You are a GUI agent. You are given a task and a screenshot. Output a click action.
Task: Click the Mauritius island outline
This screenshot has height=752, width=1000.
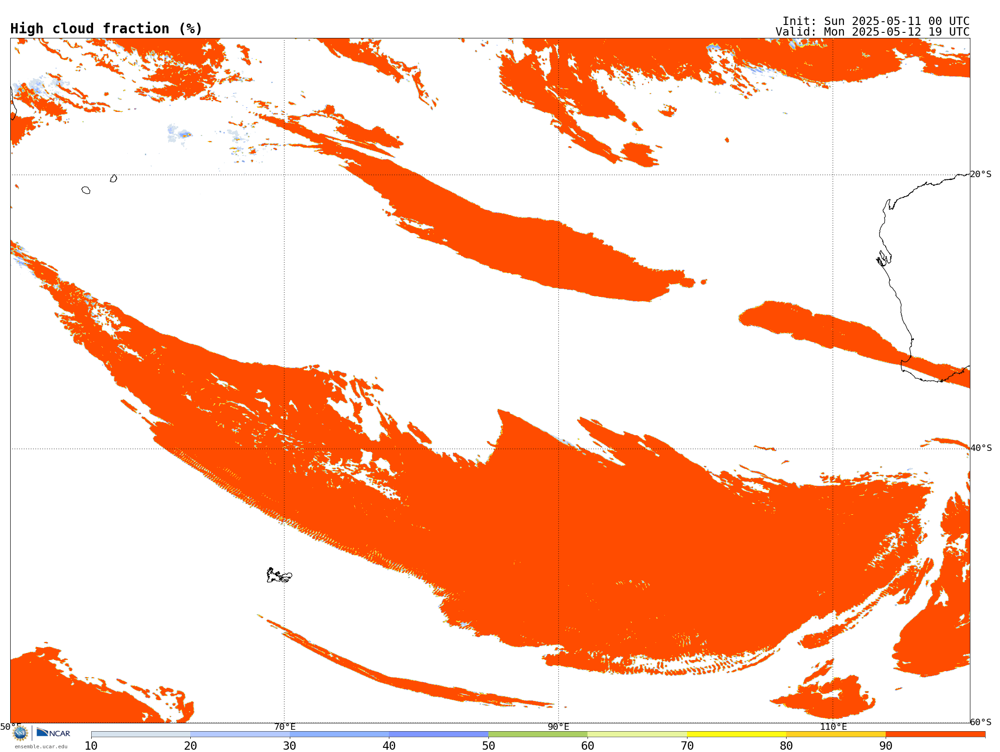pos(113,179)
